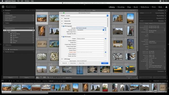Image resolution: width=169 pixels, height=95 pixels.
Task: Open the Preset Custom dropdown
Action: click(87, 16)
